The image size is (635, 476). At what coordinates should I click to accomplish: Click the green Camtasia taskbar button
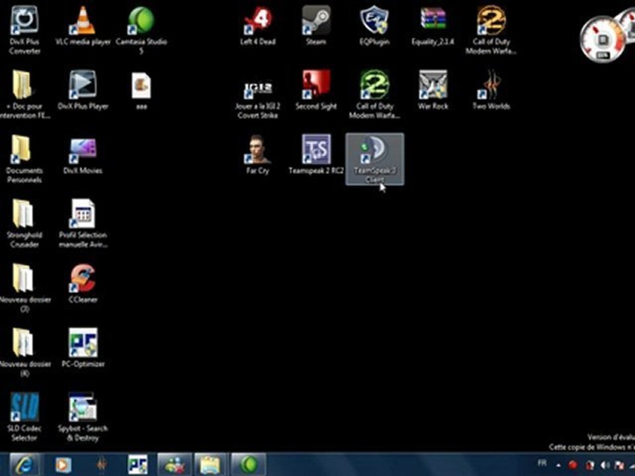(x=248, y=464)
